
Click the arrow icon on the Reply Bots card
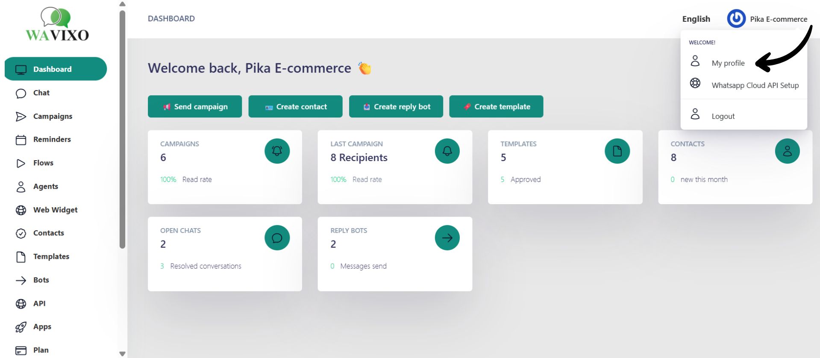447,238
